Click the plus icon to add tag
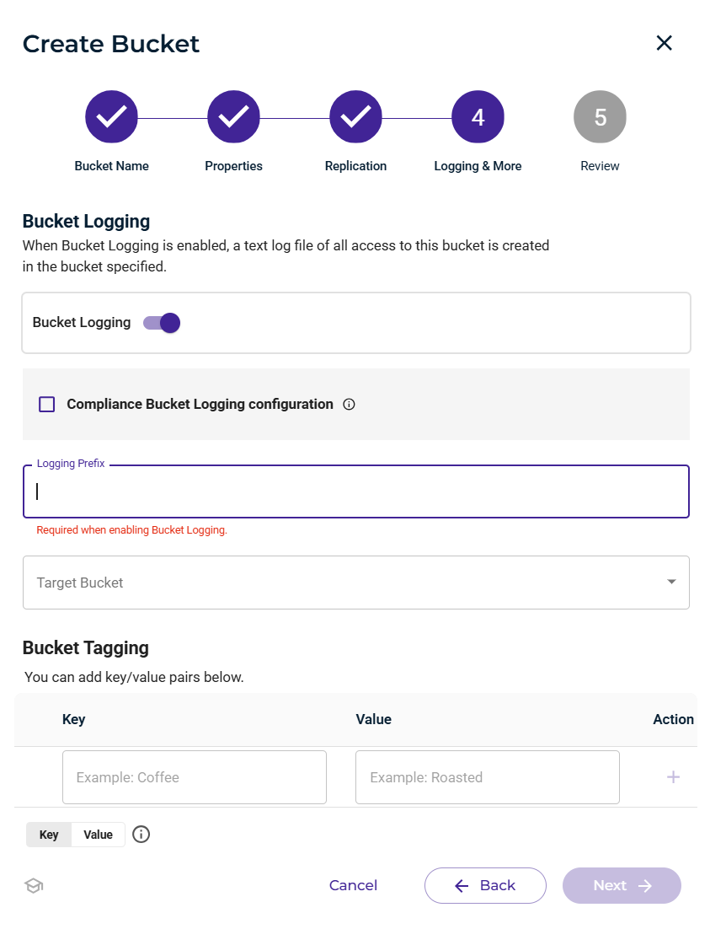This screenshot has width=710, height=929. [x=673, y=776]
